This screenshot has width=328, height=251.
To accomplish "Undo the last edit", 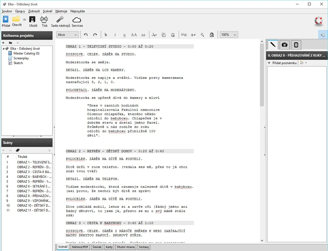I will click(x=86, y=35).
